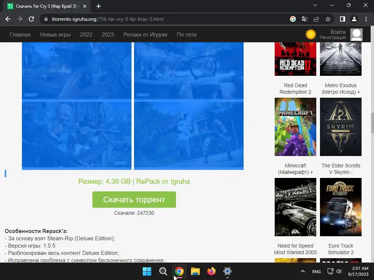Viewport: 374px width, 280px height.
Task: Click The Elder Scrolls V Skyrim link
Action: (341, 169)
